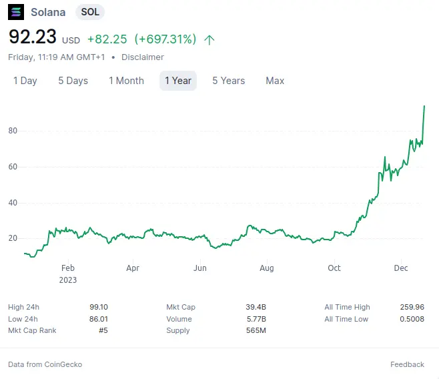The image size is (439, 379).
Task: Click the Feedback link
Action: (407, 364)
